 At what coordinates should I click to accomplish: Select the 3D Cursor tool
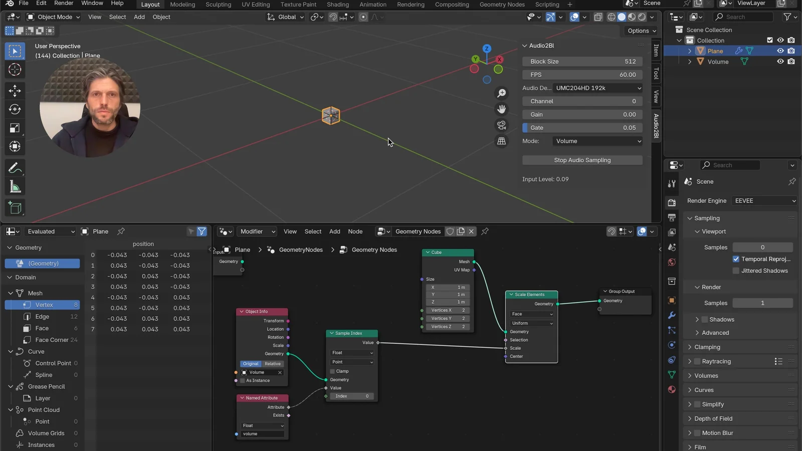pyautogui.click(x=15, y=70)
